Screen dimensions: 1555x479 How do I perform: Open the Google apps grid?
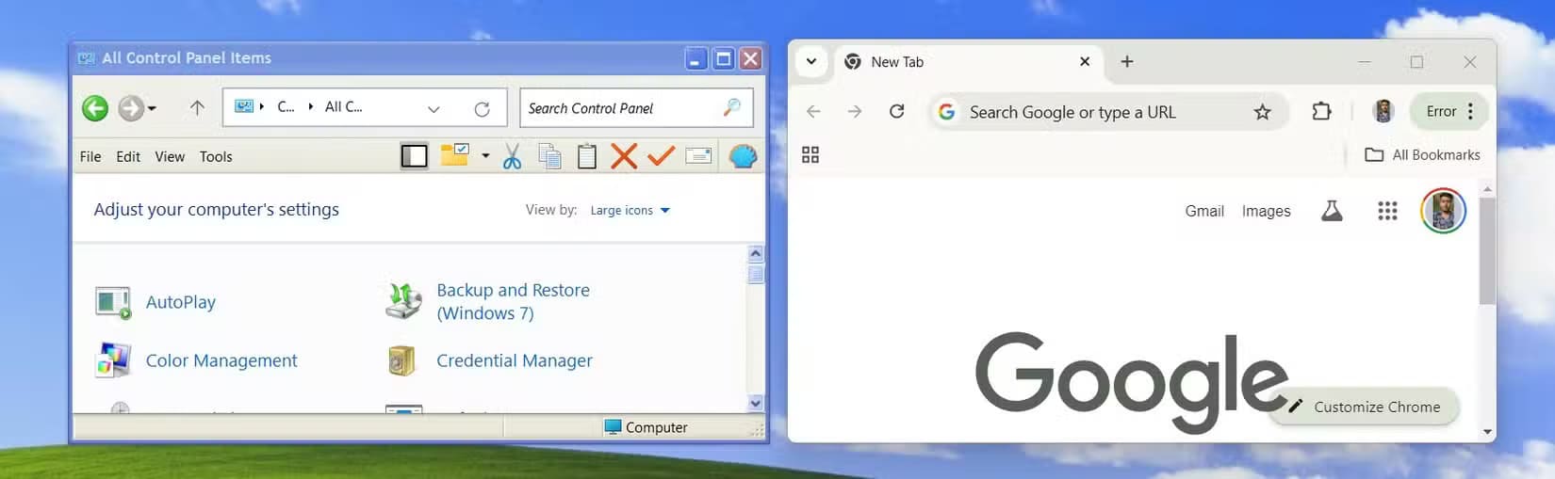pos(1387,211)
